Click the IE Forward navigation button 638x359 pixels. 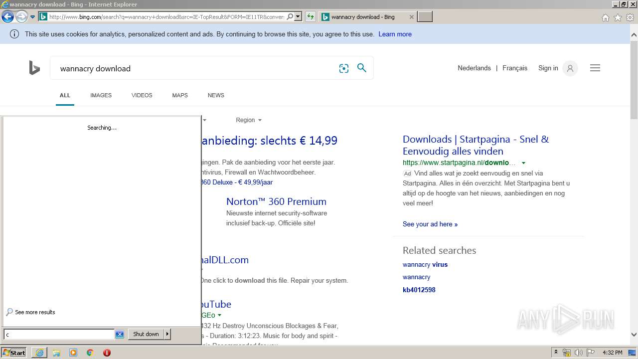coord(21,17)
